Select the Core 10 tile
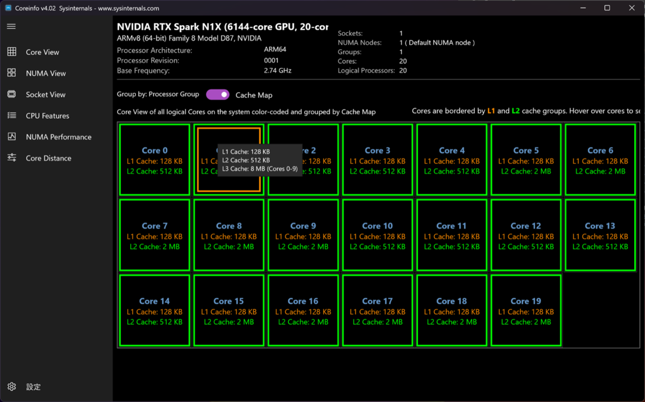 377,235
